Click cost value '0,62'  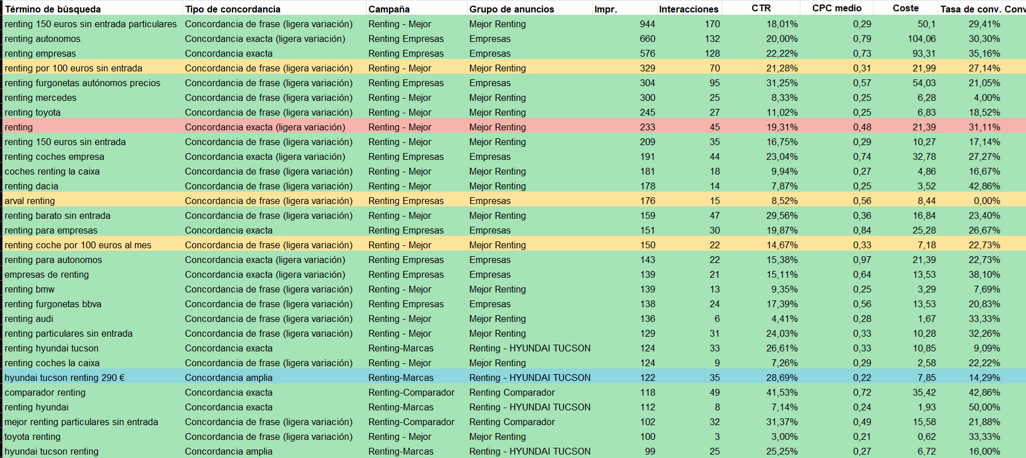(927, 436)
